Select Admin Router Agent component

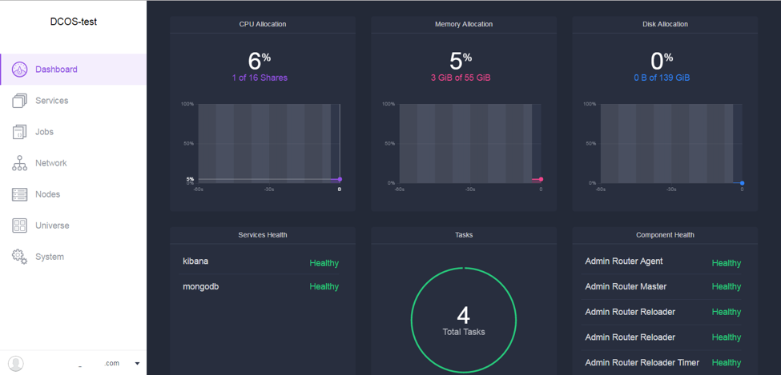click(x=624, y=261)
